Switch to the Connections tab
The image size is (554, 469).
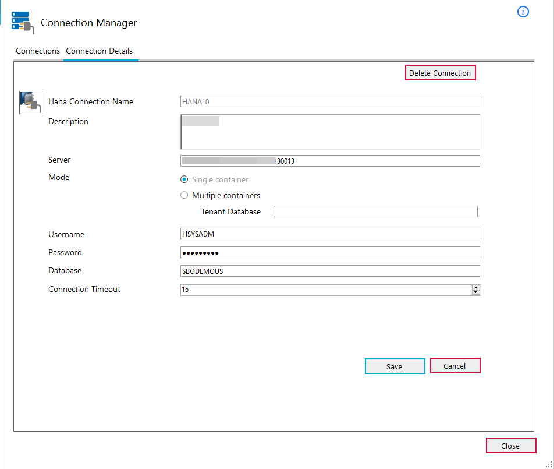coord(38,51)
